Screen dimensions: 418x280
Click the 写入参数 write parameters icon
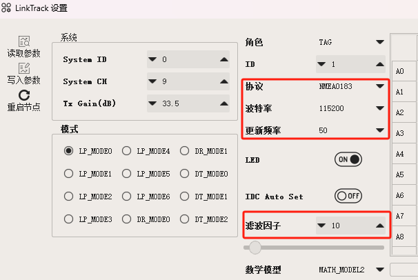tap(24, 68)
